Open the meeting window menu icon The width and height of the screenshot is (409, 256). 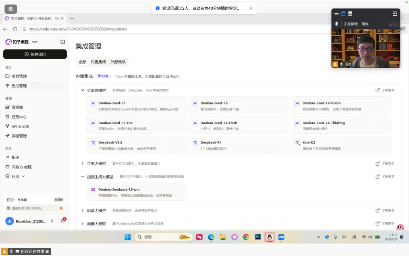click(395, 14)
